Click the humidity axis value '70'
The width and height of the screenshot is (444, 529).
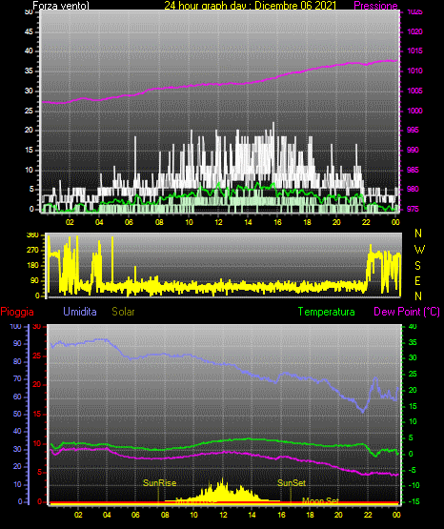17,378
